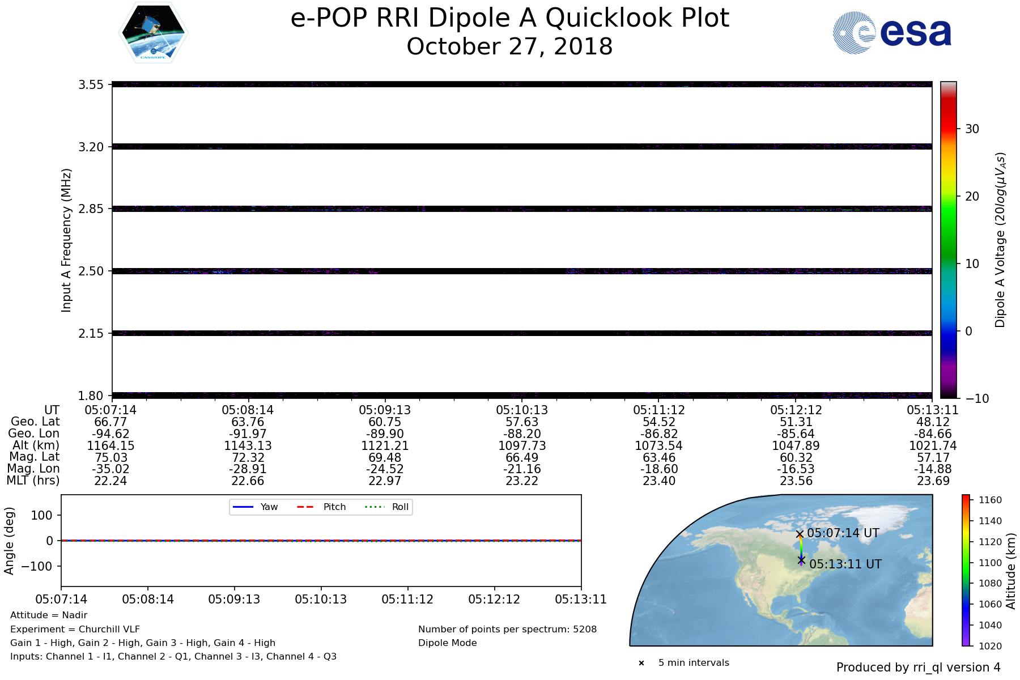Click the 2.50 MHz spectrogram band
1020x680 pixels.
pyautogui.click(x=521, y=271)
